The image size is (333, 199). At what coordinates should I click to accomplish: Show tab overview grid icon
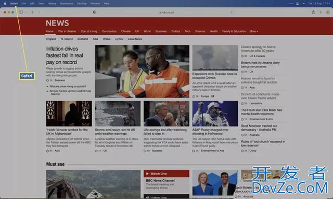(x=328, y=12)
